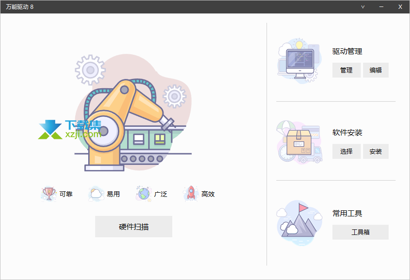The image size is (410, 280).
Task: Click the 易用 label text
Action: click(113, 194)
